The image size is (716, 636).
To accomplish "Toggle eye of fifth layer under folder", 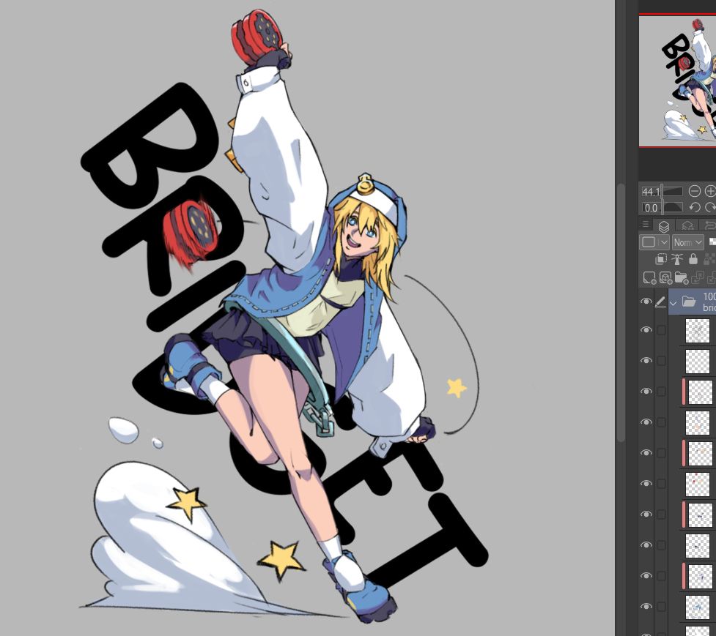I will point(646,453).
